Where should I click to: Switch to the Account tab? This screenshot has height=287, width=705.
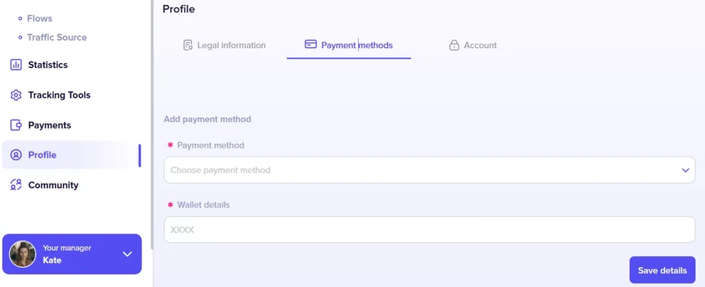coord(473,45)
